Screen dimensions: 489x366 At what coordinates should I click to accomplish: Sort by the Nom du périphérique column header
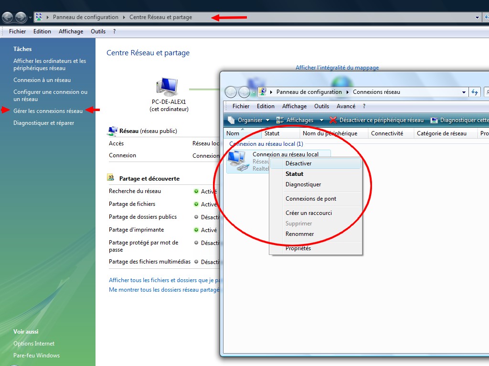(x=330, y=133)
